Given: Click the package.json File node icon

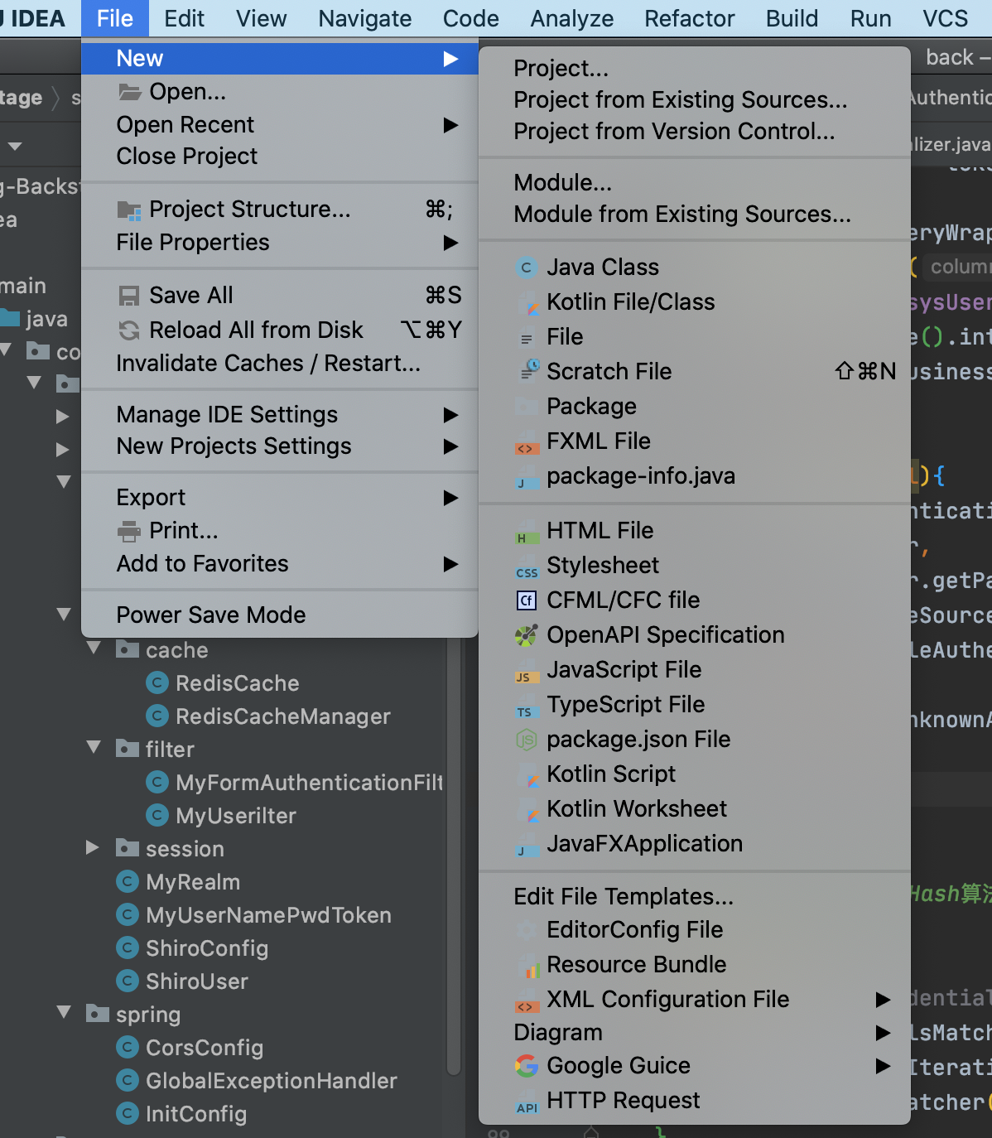Looking at the screenshot, I should pos(526,740).
